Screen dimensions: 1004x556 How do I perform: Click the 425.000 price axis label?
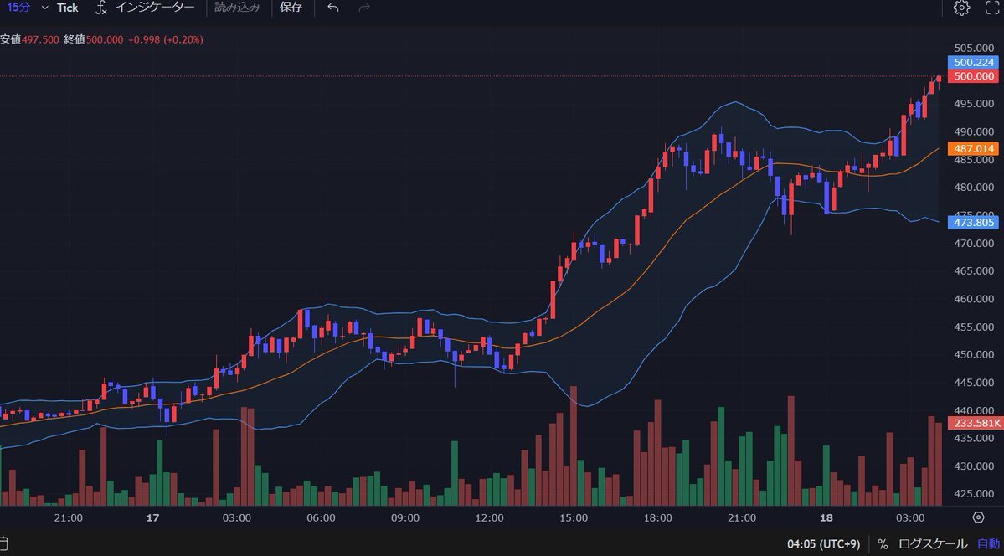point(973,494)
